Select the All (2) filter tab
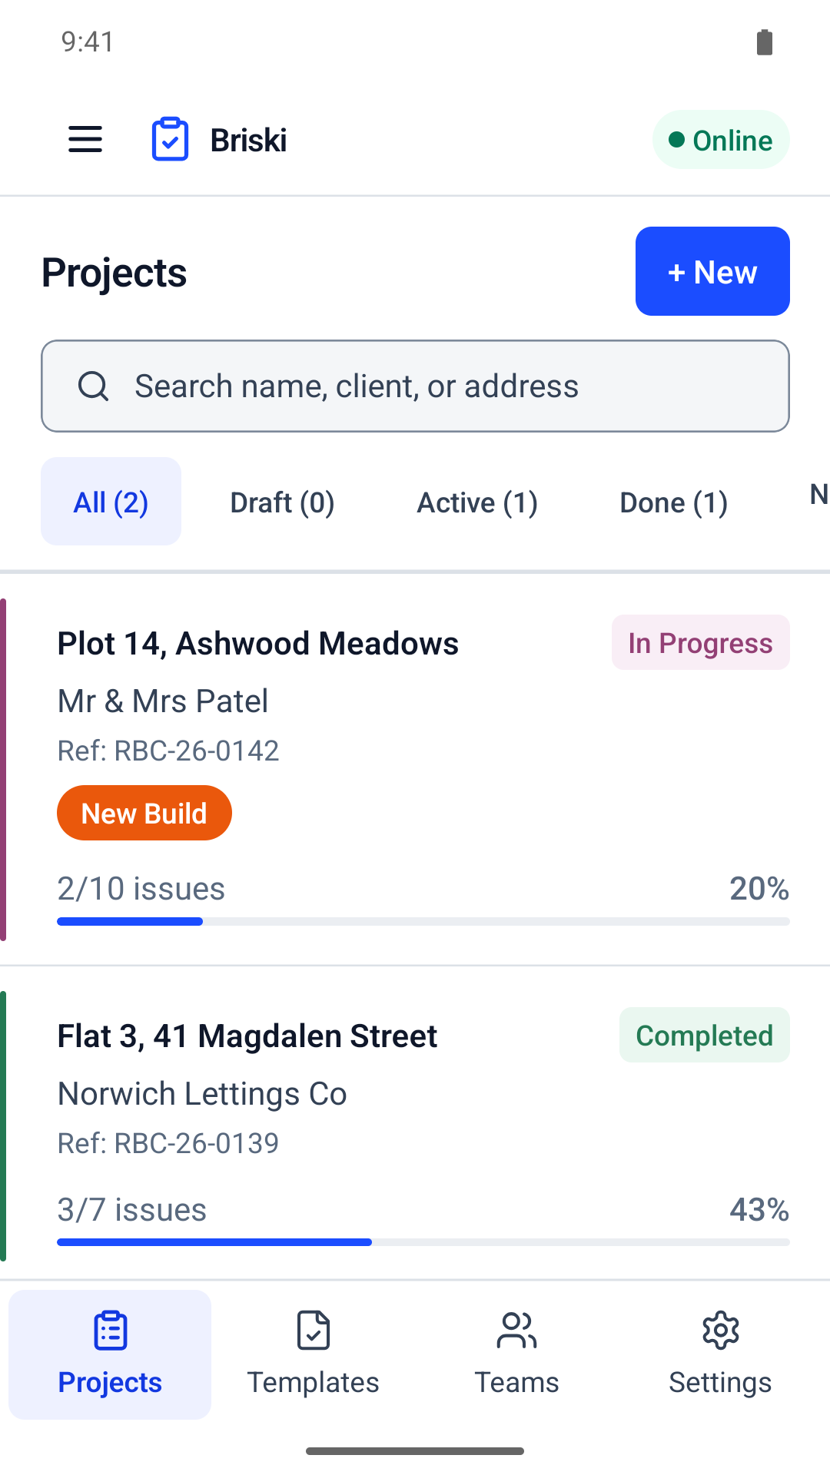 pos(111,502)
